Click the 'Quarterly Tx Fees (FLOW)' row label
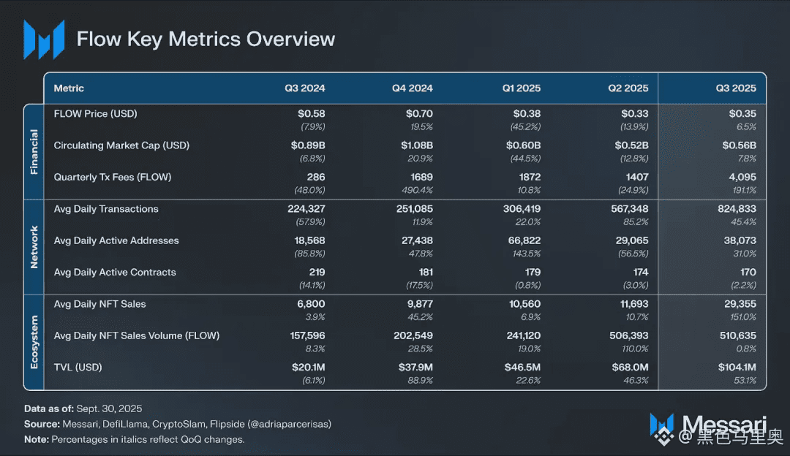790x456 pixels. pyautogui.click(x=113, y=177)
